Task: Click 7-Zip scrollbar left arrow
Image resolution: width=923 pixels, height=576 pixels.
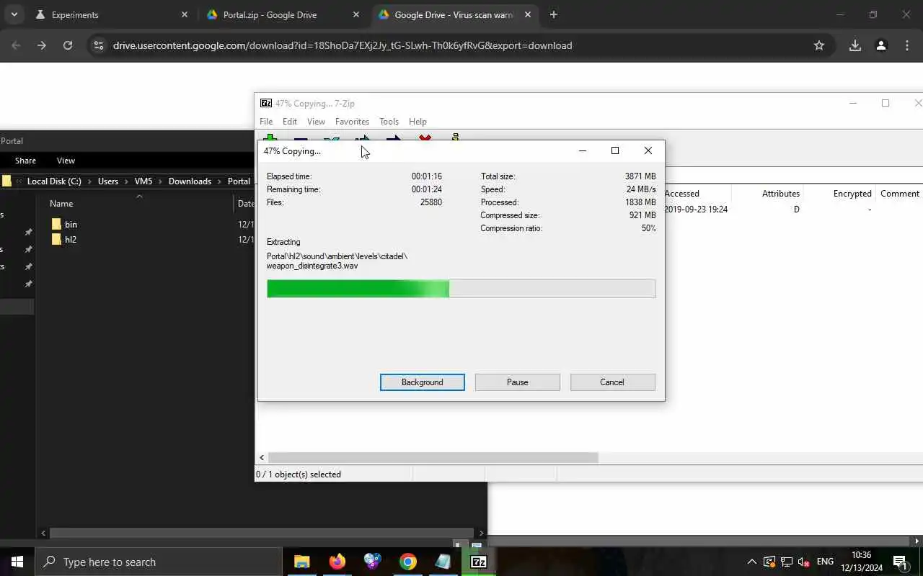Action: (x=262, y=457)
